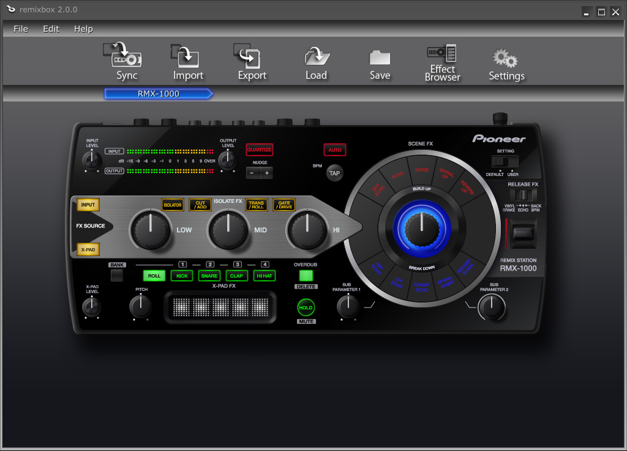The height and width of the screenshot is (451, 627).
Task: Enable the ISOLATOR isolate effect
Action: (172, 205)
